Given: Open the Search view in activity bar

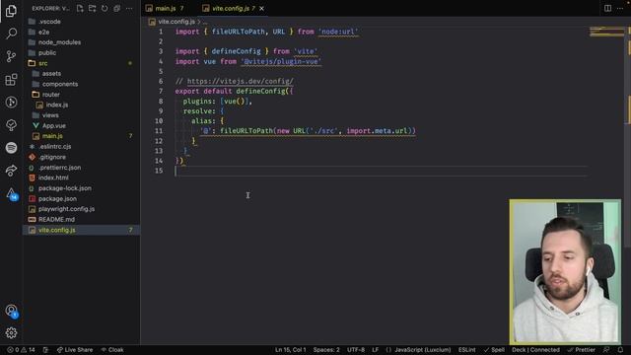Looking at the screenshot, I should (11, 33).
